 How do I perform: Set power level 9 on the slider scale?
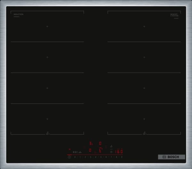[x=122, y=157]
